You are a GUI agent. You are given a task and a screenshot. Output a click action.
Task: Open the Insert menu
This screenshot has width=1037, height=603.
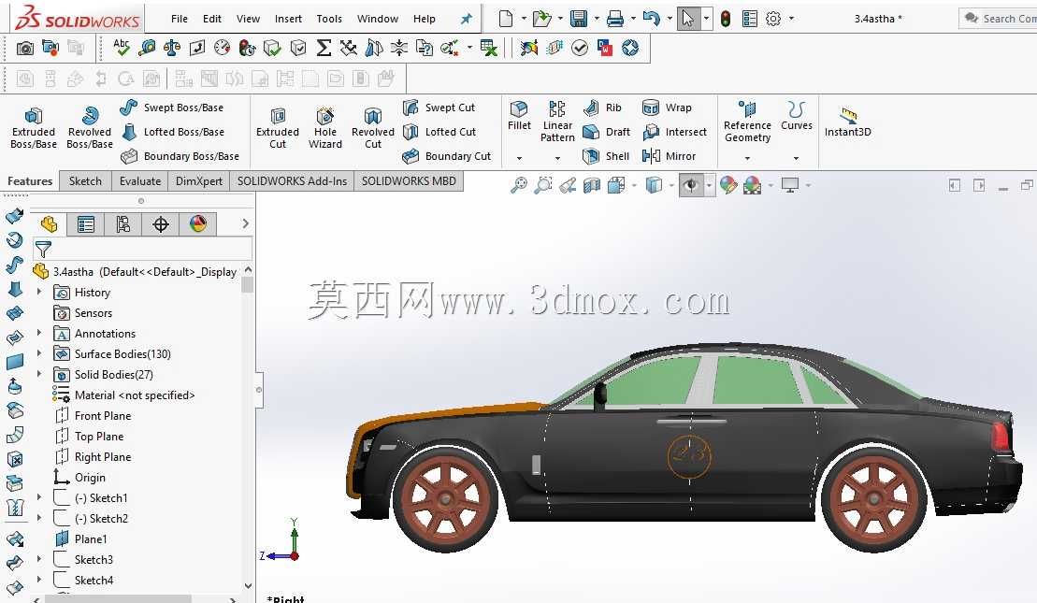(288, 19)
